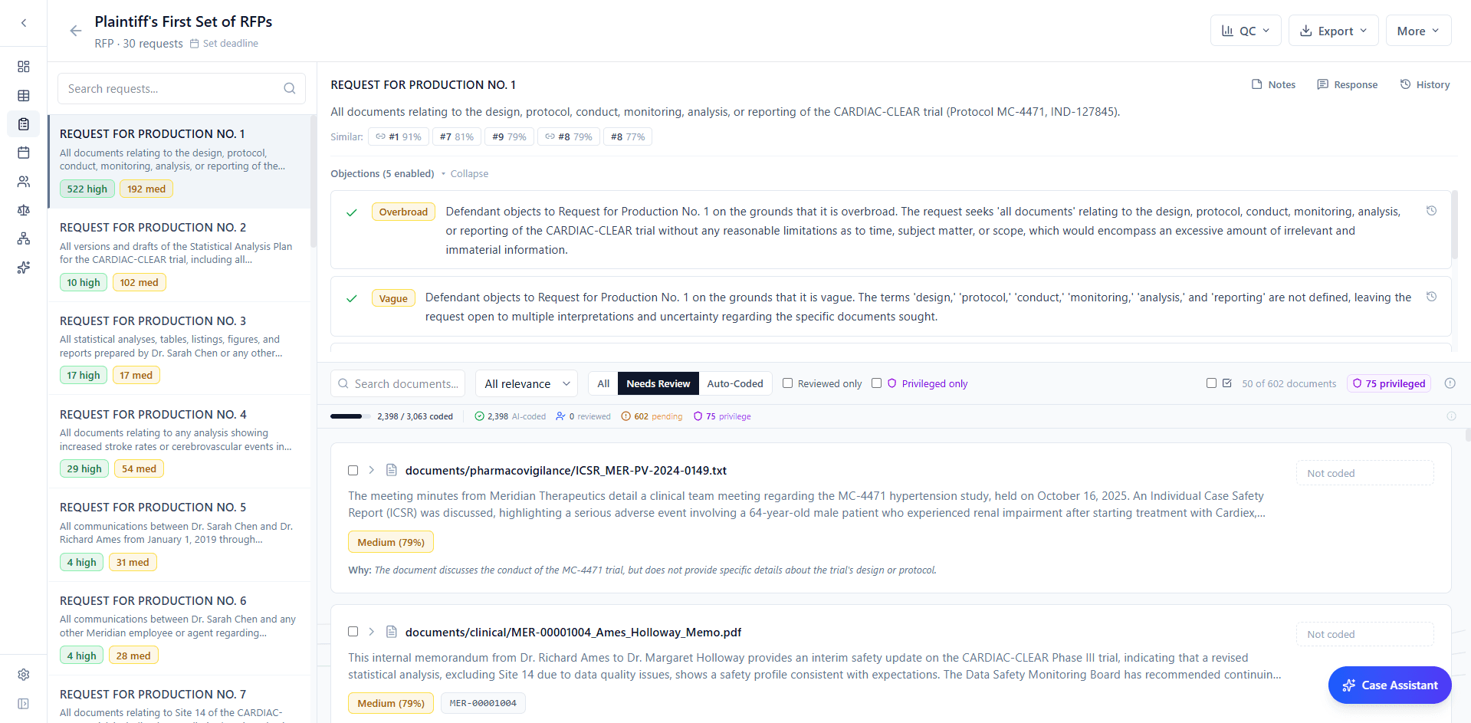Select the people/custodians sidebar icon

(24, 182)
